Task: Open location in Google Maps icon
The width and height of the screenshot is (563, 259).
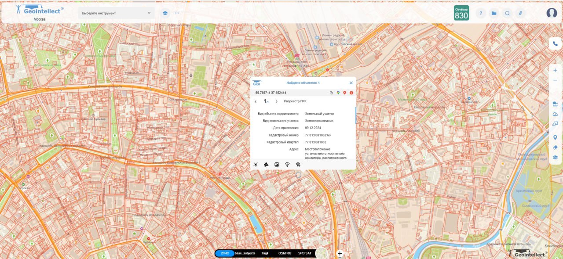Action: tap(338, 93)
